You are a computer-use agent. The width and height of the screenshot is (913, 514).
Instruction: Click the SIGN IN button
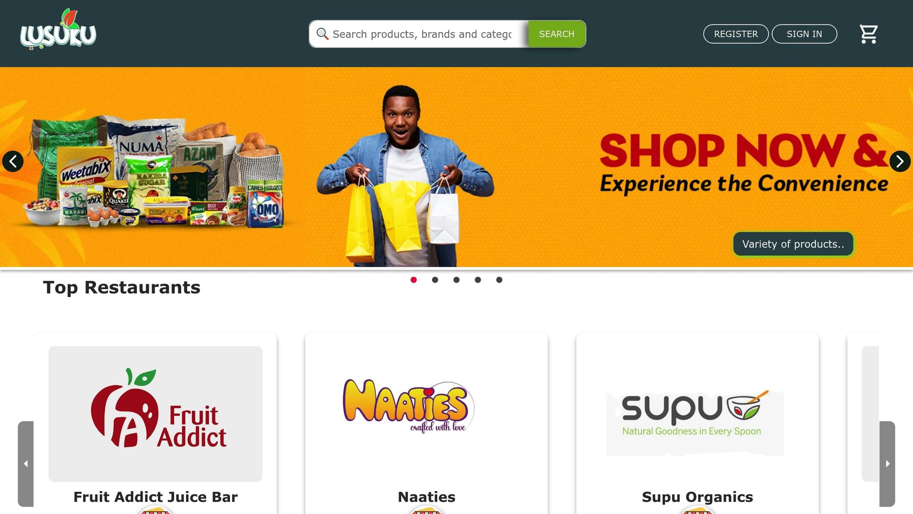click(x=804, y=34)
